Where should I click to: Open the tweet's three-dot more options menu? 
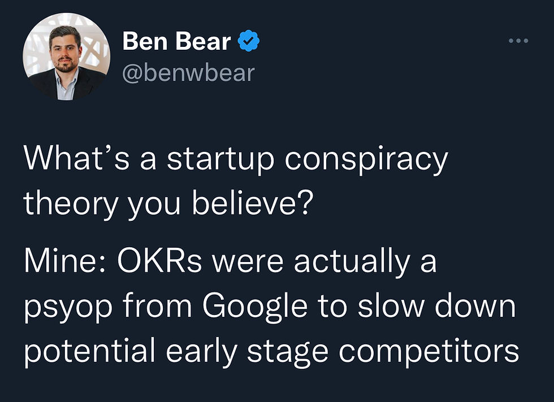[518, 41]
